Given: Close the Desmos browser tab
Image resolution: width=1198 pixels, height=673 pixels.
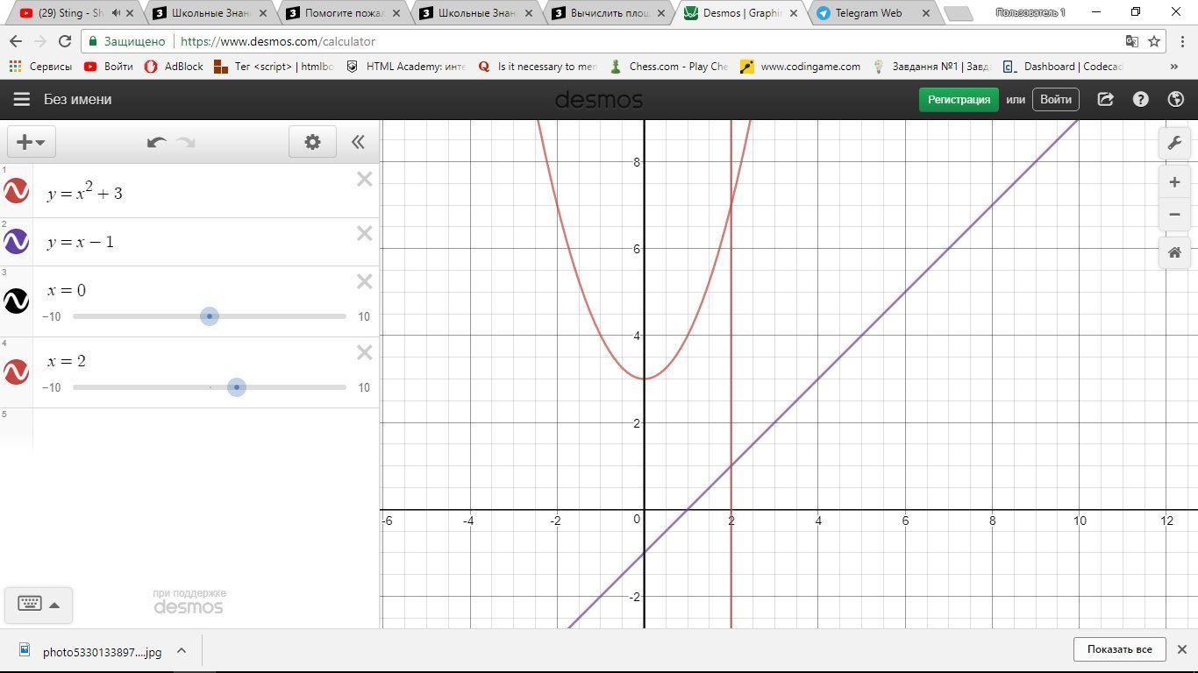Looking at the screenshot, I should click(x=795, y=13).
